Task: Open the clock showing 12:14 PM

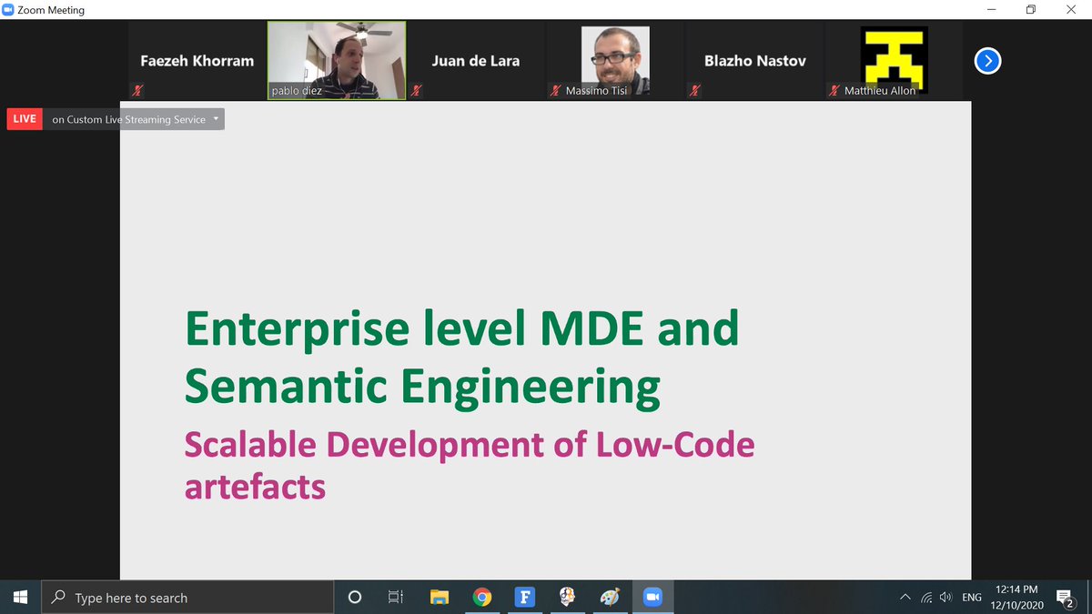Action: pos(1017,598)
